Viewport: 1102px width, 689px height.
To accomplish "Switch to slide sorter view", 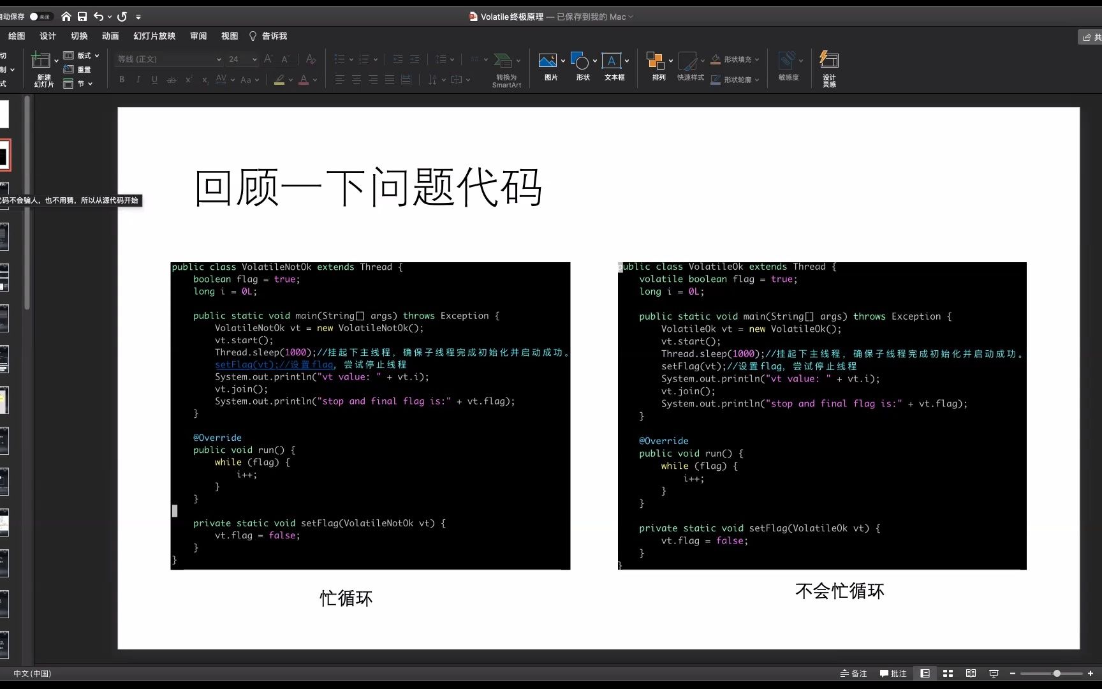I will 948,673.
